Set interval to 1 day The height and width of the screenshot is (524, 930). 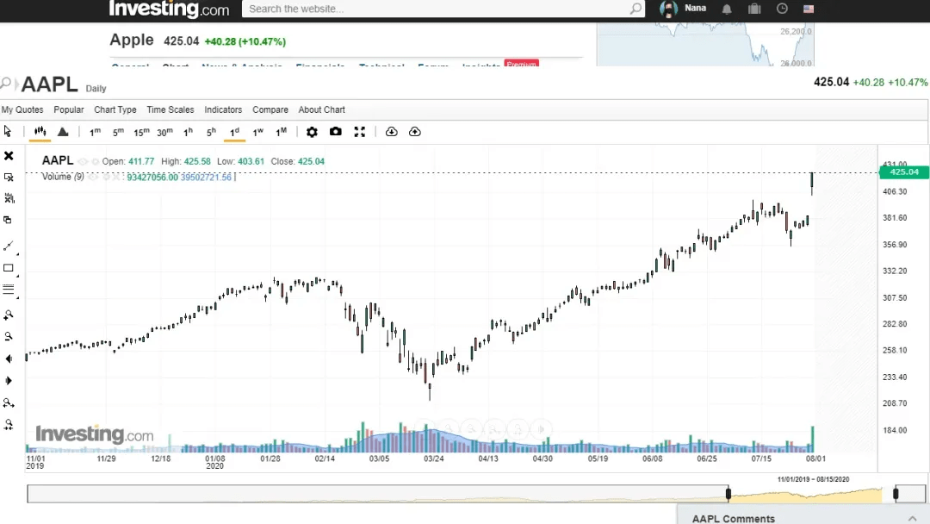point(235,132)
